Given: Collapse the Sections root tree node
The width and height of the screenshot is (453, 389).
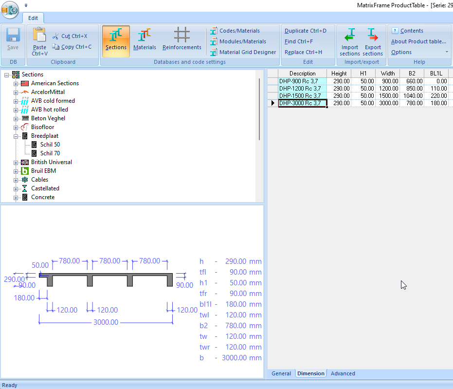Looking at the screenshot, I should [x=7, y=75].
